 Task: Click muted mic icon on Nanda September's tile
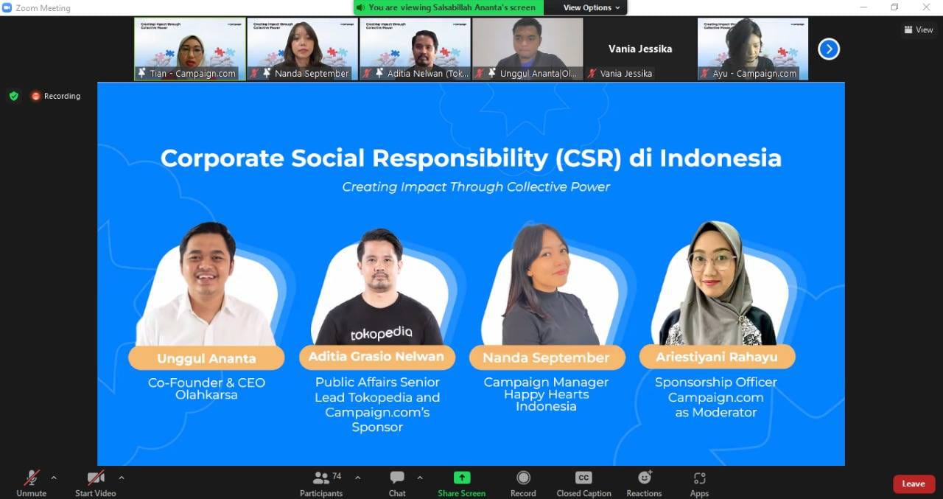[x=254, y=73]
